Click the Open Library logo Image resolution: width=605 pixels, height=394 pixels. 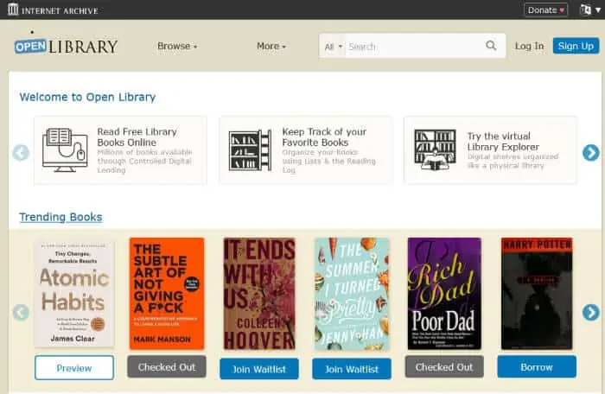pos(66,47)
